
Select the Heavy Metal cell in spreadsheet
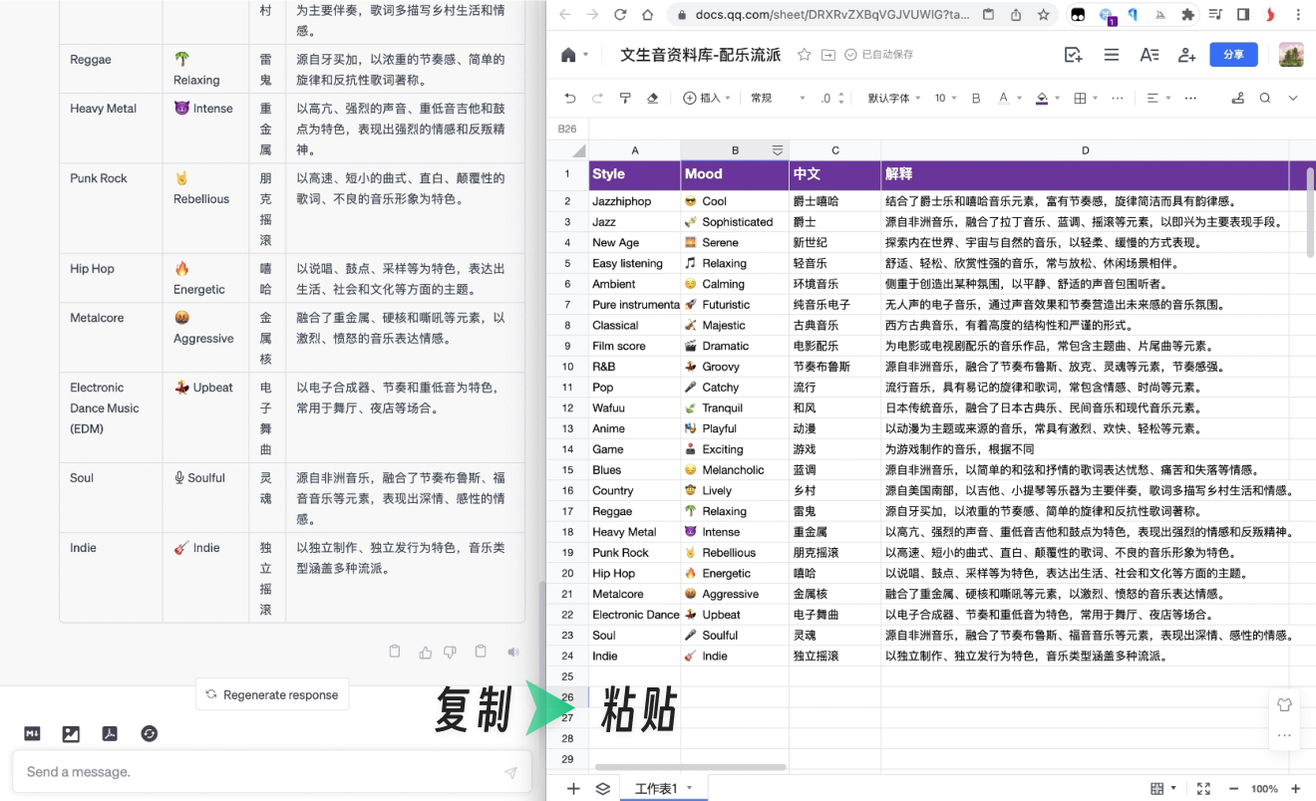pyautogui.click(x=634, y=532)
